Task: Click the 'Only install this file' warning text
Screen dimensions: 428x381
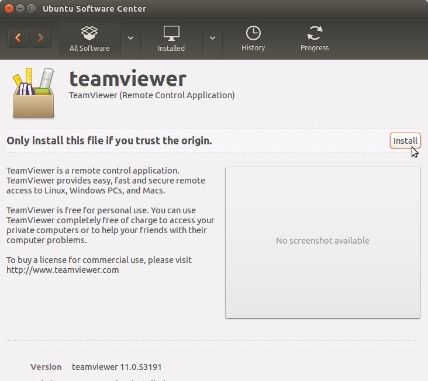Action: [109, 141]
